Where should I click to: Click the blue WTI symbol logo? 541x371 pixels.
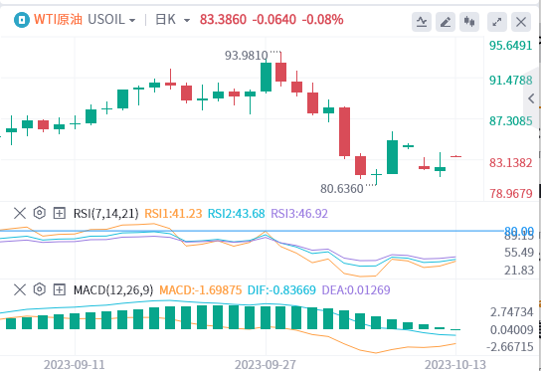pyautogui.click(x=22, y=20)
